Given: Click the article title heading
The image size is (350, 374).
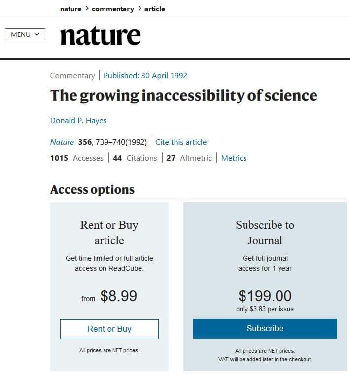Looking at the screenshot, I should tap(183, 96).
